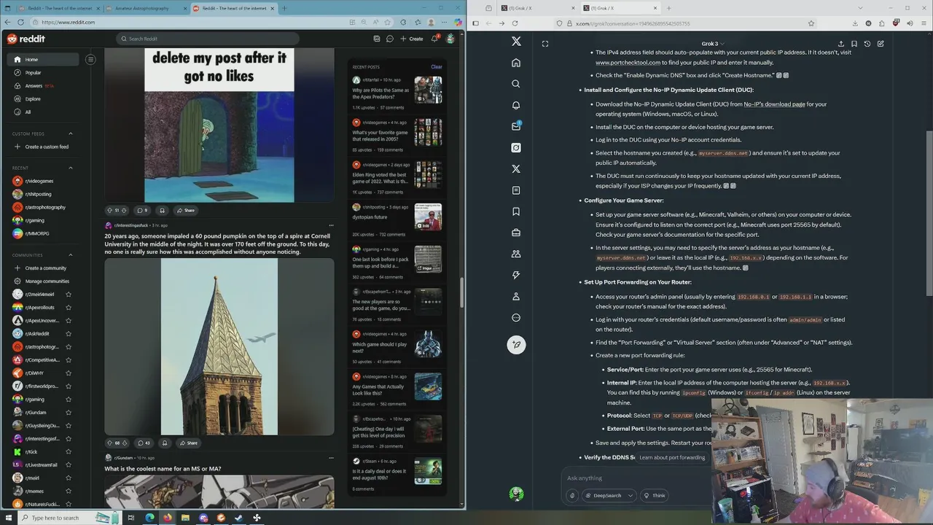Open X search icon in sidebar
The height and width of the screenshot is (525, 933).
[x=516, y=84]
